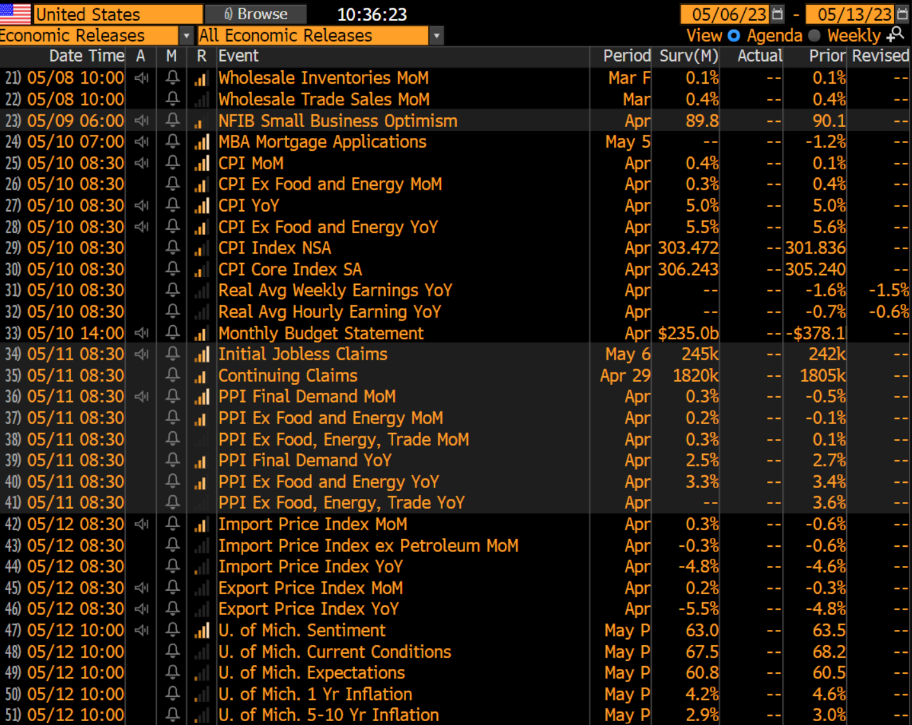Click the Revised column header
The image size is (912, 725).
881,56
